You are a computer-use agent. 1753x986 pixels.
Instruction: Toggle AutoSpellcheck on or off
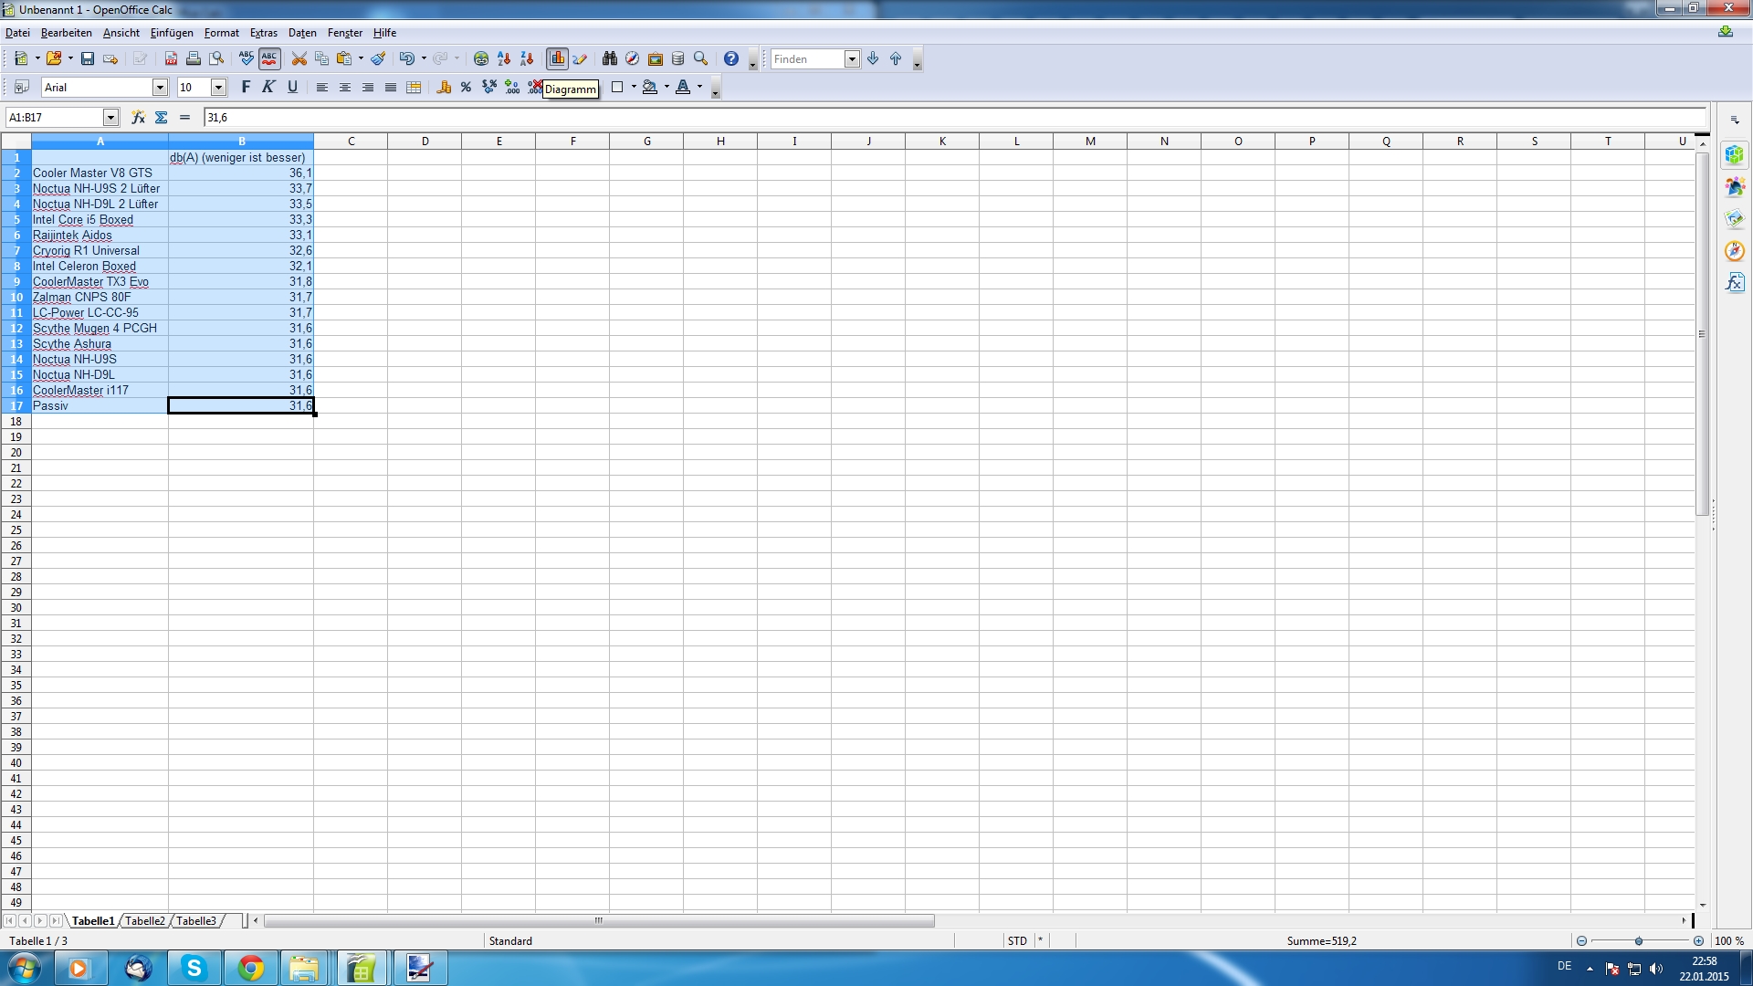269,58
